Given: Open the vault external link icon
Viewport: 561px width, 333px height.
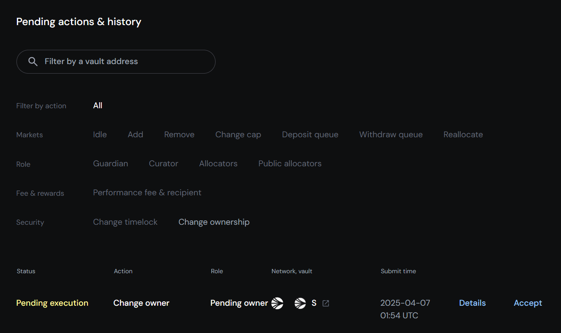Looking at the screenshot, I should (x=326, y=303).
